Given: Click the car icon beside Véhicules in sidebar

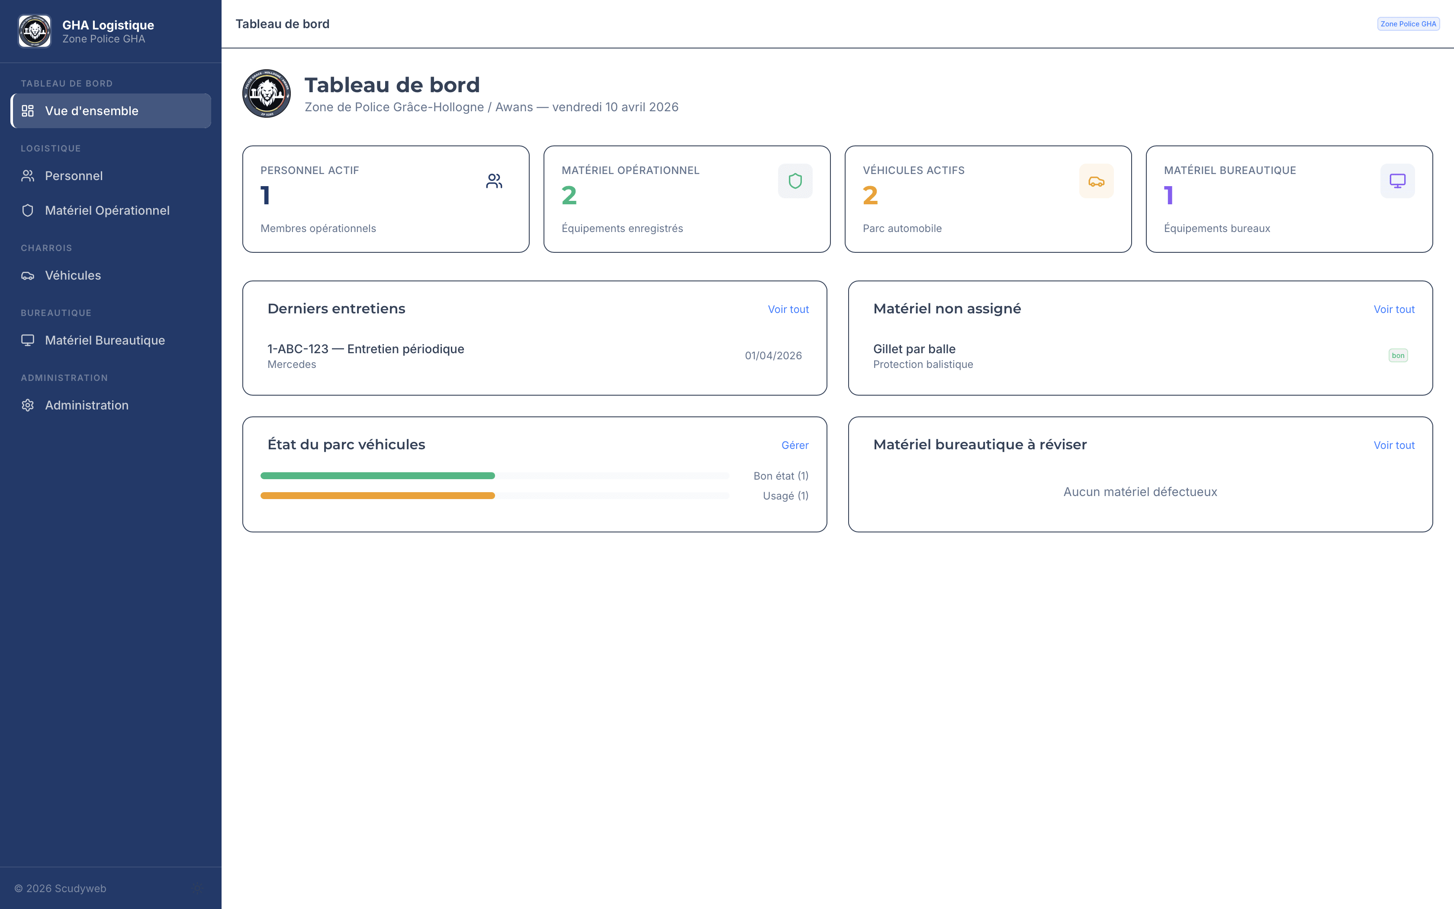Looking at the screenshot, I should 28,275.
